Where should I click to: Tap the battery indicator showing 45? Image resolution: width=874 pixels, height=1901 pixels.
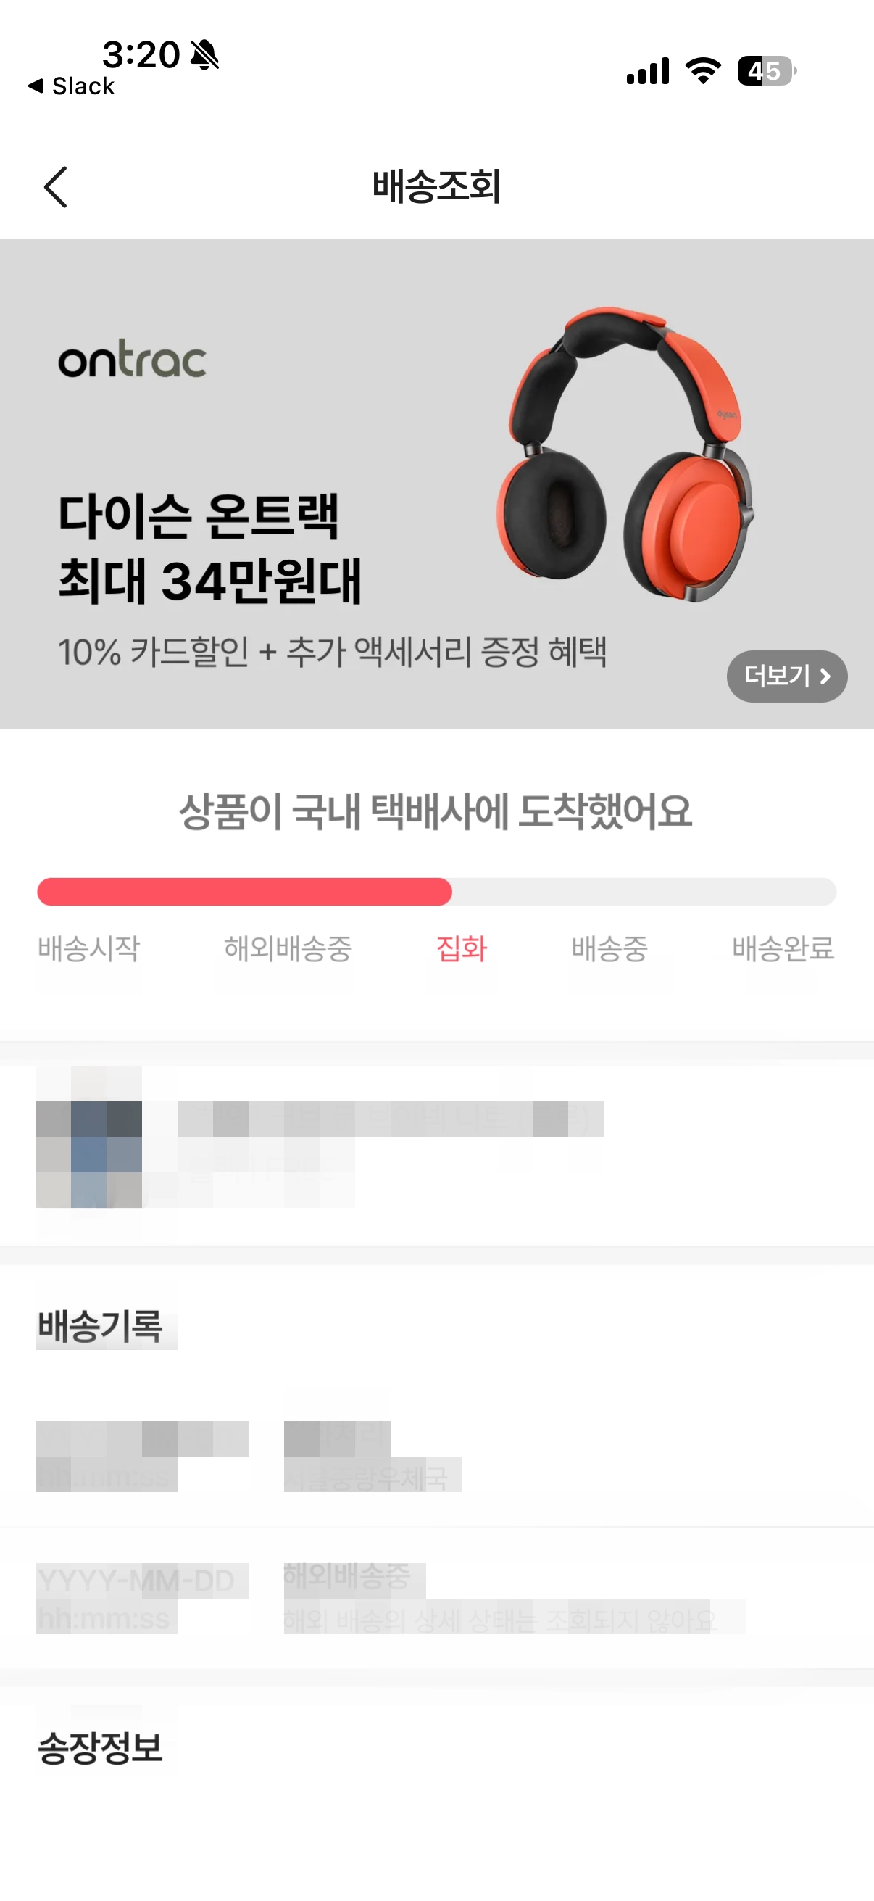point(767,71)
